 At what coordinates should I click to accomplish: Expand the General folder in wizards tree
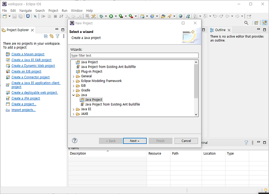click(x=74, y=76)
